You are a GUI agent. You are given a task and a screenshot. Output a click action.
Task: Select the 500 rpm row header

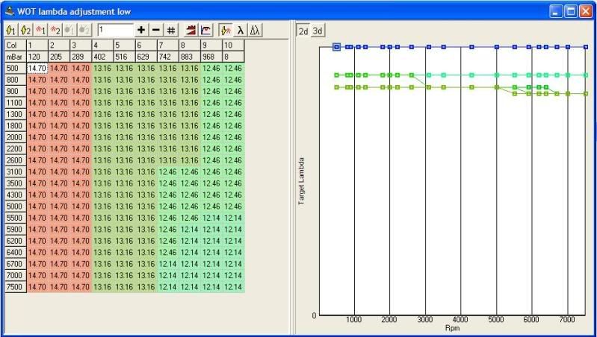pos(15,68)
